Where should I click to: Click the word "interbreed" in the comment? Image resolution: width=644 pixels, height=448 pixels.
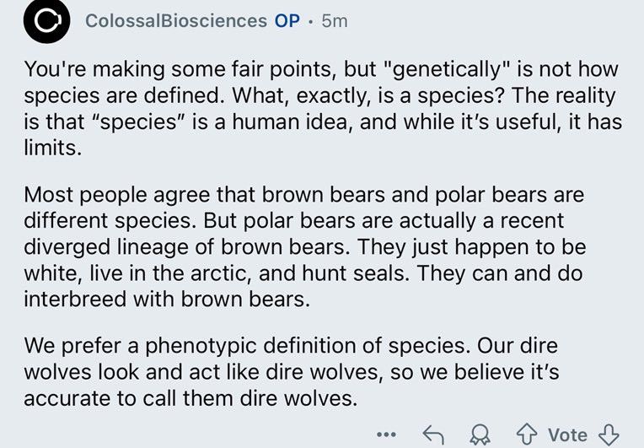coord(75,299)
